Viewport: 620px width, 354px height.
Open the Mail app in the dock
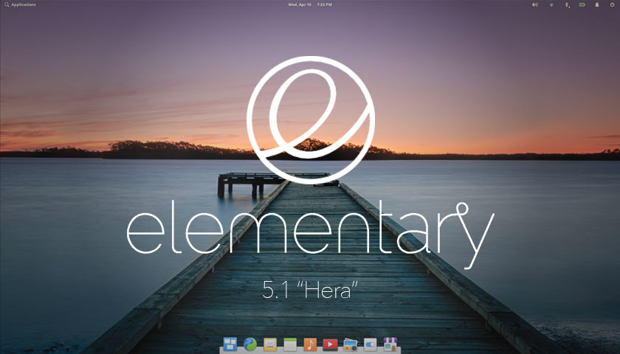[270, 344]
